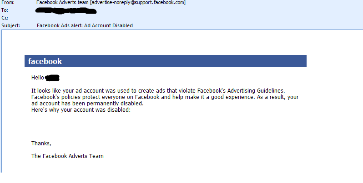Click the line starting "It looks like your ad account"

(x=82, y=91)
